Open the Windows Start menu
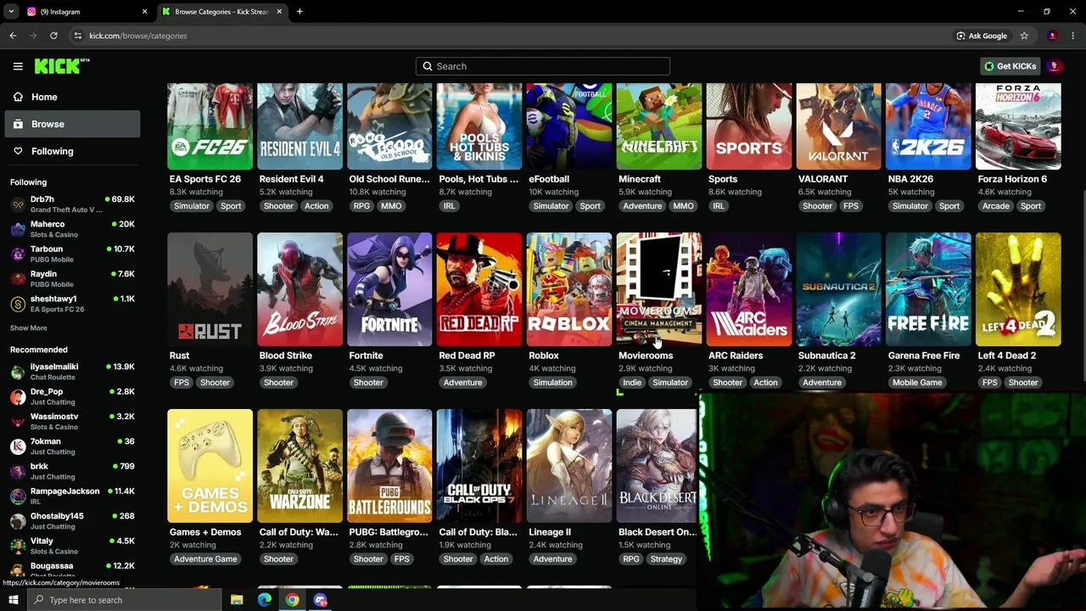Image resolution: width=1086 pixels, height=611 pixels. click(x=13, y=600)
